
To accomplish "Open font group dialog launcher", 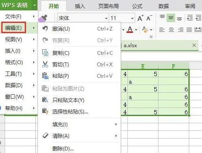I will coord(151,37).
